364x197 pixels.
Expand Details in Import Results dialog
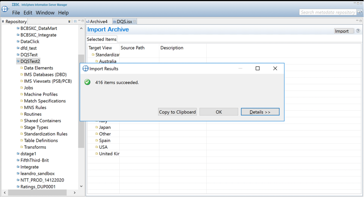tap(260, 112)
